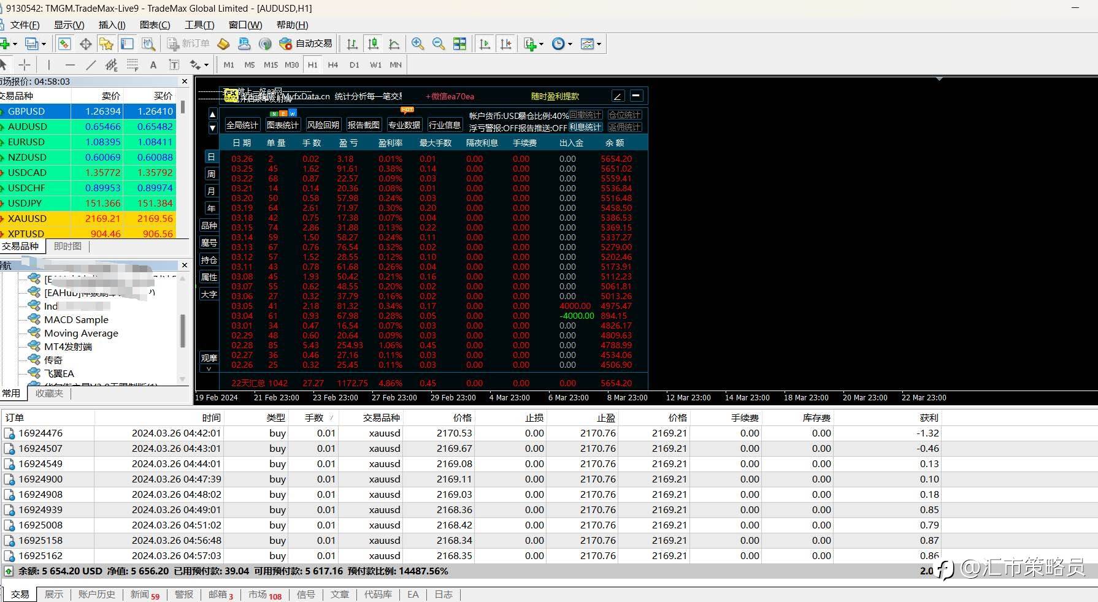Toggle 自动交易 auto trading button

pos(305,44)
